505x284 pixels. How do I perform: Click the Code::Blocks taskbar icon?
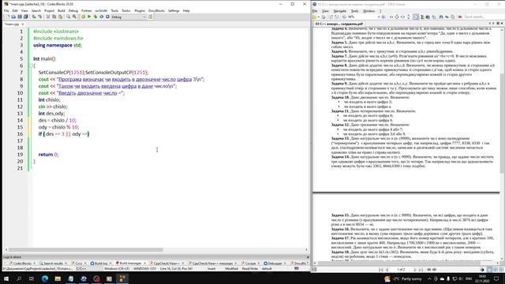click(x=122, y=278)
